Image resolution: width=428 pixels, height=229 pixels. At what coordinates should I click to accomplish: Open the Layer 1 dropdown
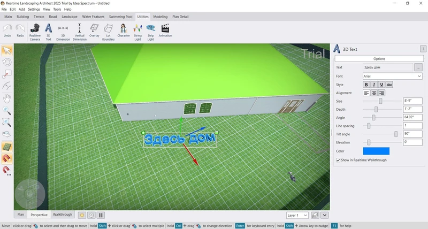[x=297, y=215]
